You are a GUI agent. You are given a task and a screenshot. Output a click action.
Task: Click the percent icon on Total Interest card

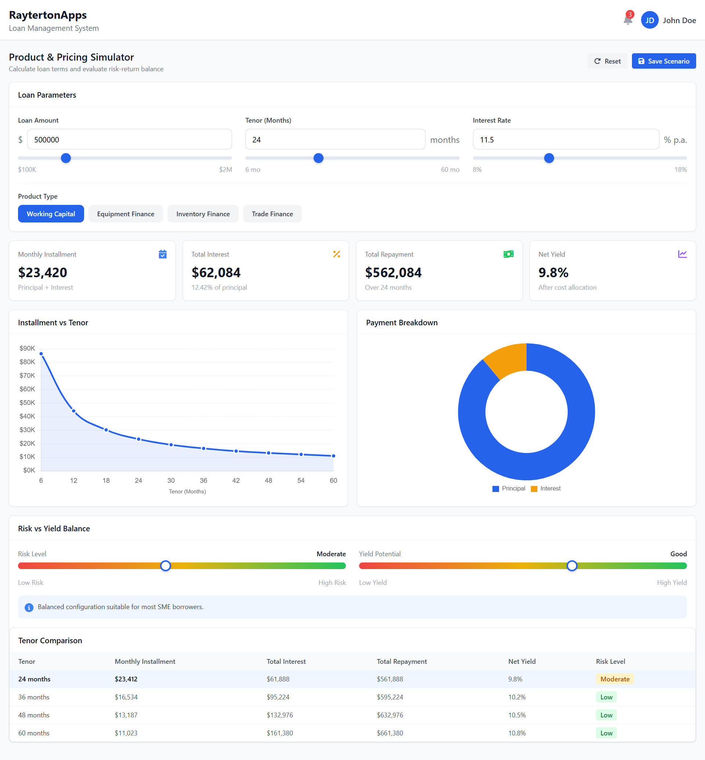[x=336, y=254]
